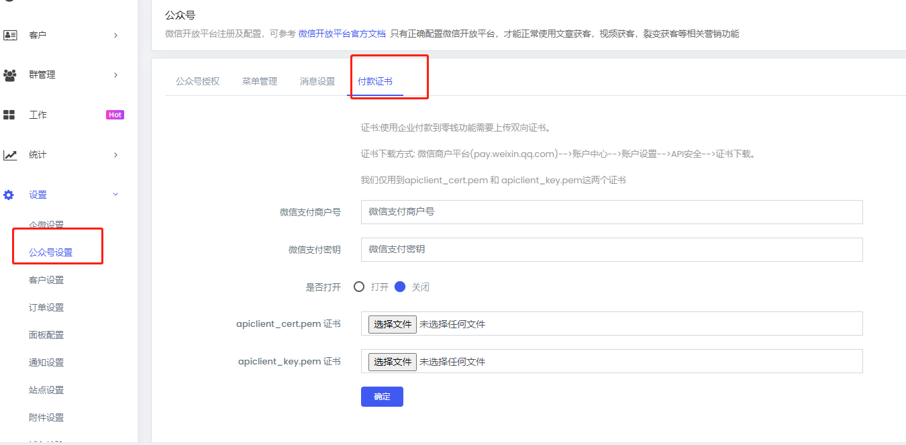Click the apiclient_key.pem 证书 label

pyautogui.click(x=289, y=362)
